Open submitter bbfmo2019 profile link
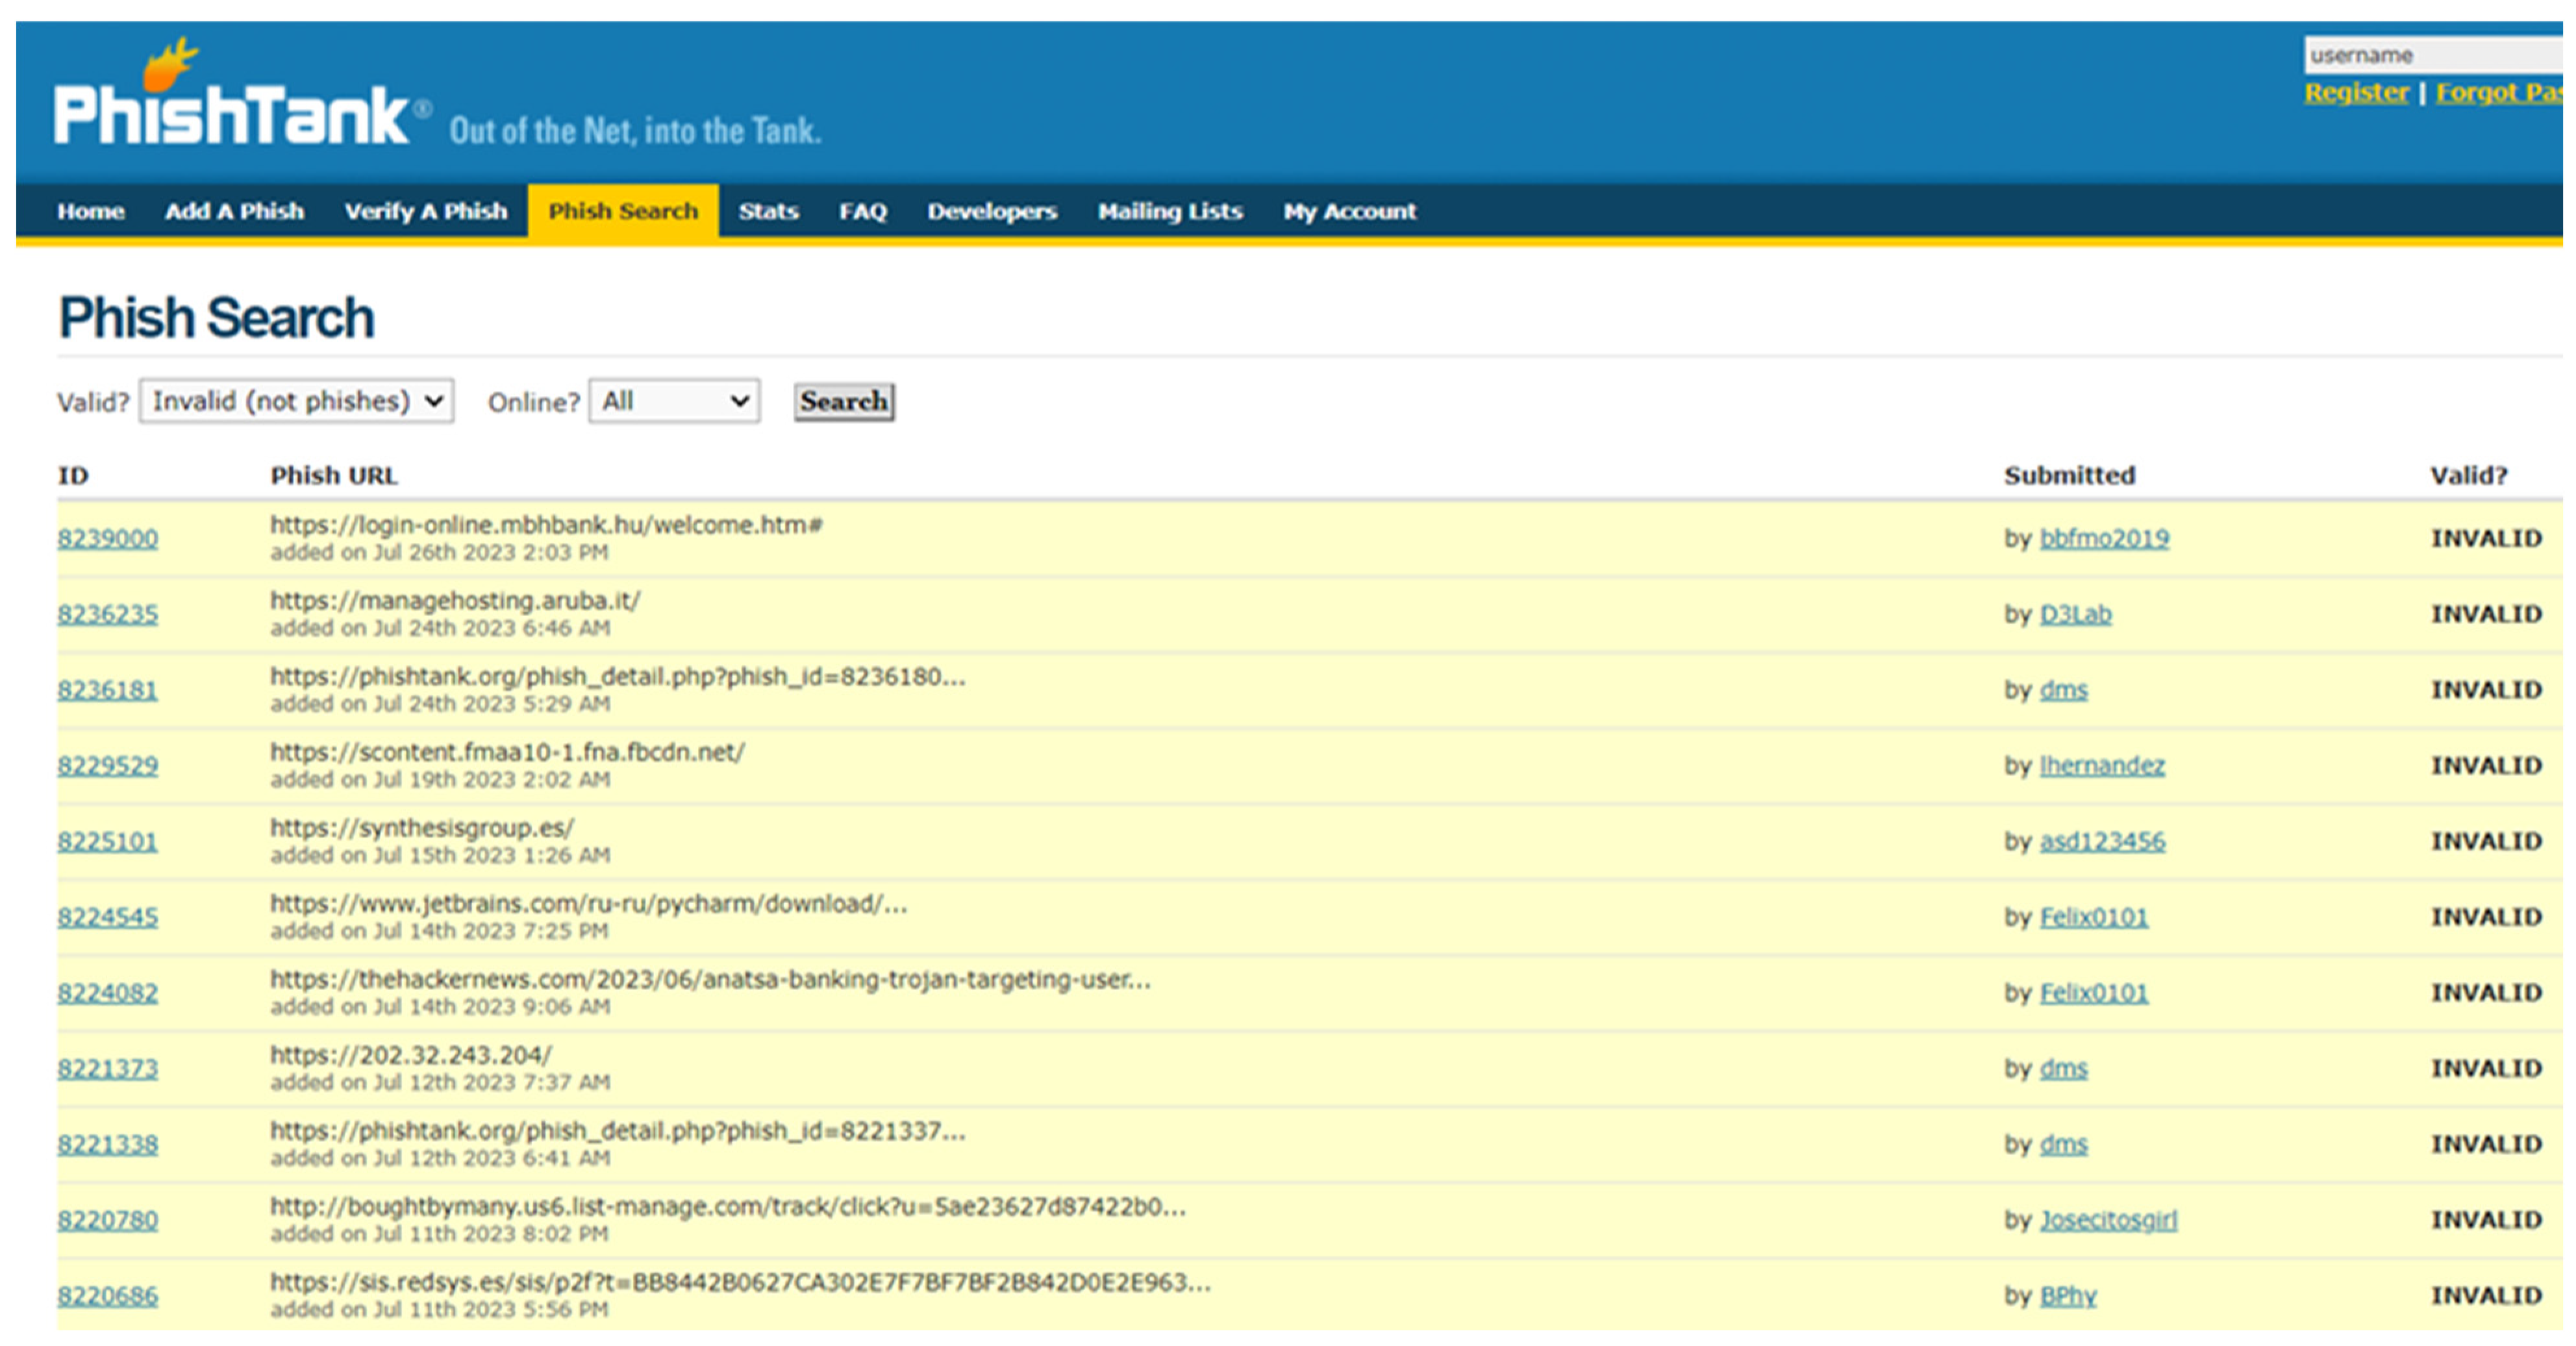The width and height of the screenshot is (2576, 1346). [2104, 539]
